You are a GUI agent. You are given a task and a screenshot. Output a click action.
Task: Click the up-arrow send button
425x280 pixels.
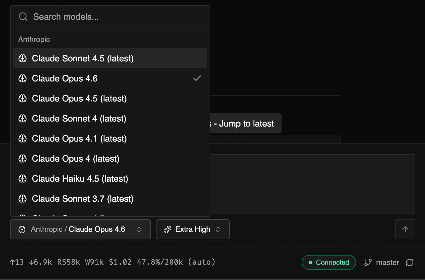point(405,229)
